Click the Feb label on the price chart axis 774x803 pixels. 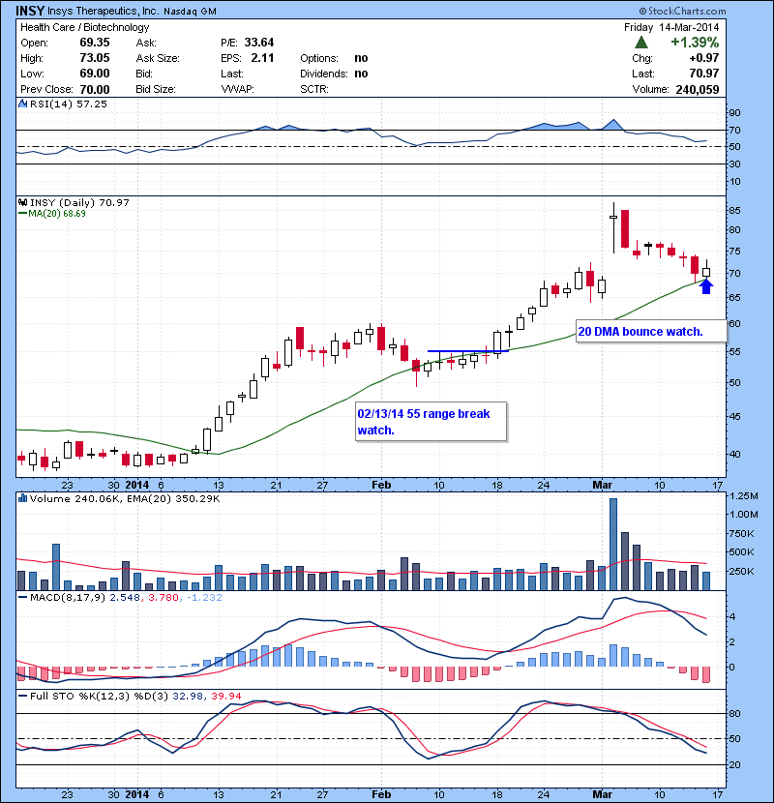click(381, 485)
